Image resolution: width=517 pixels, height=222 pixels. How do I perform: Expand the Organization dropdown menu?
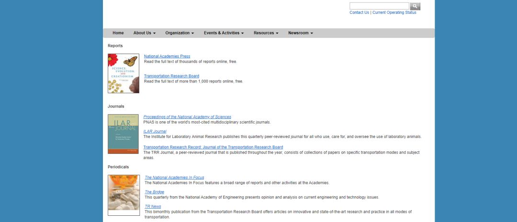[x=180, y=33]
